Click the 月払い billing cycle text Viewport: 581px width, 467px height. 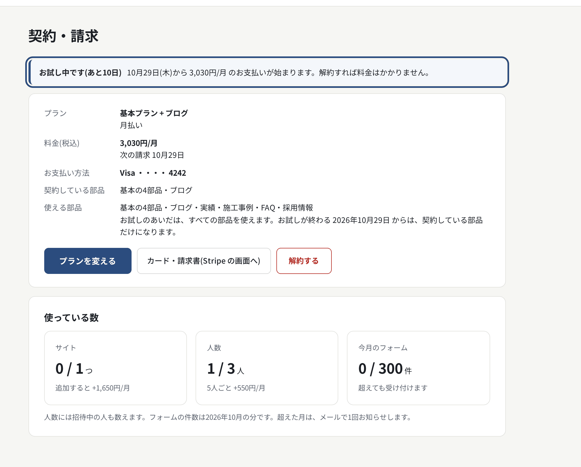(x=131, y=125)
